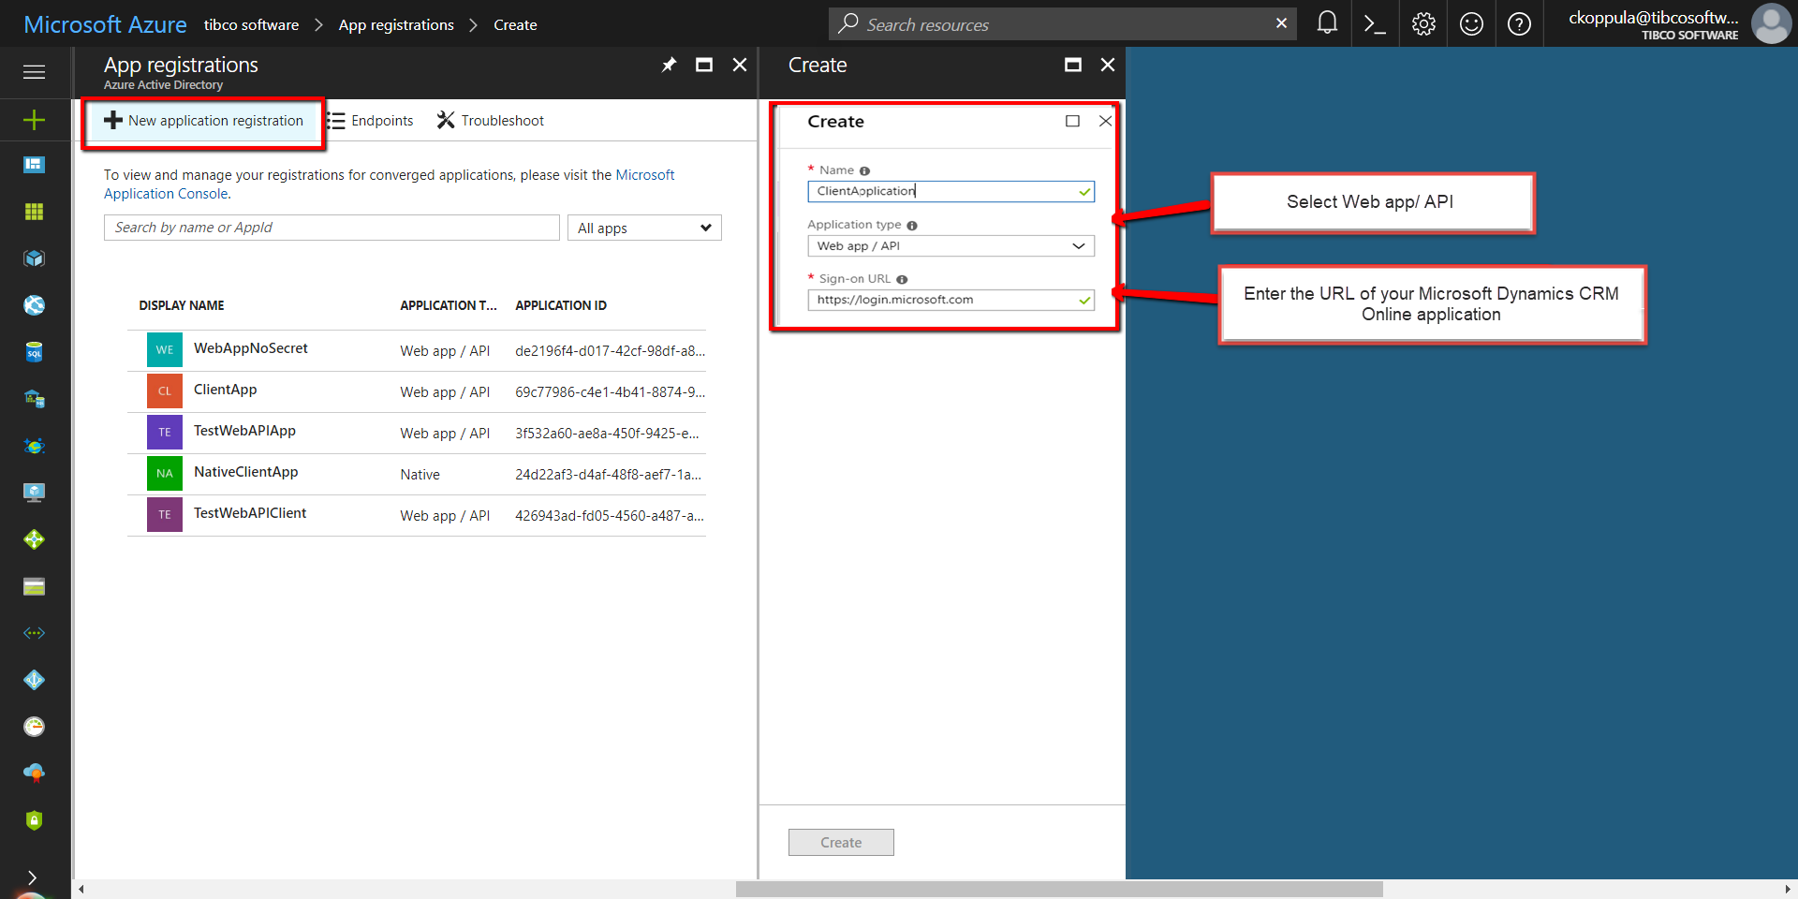Screen dimensions: 1798x899
Task: Open portal settings gear icon
Action: coord(1423,23)
